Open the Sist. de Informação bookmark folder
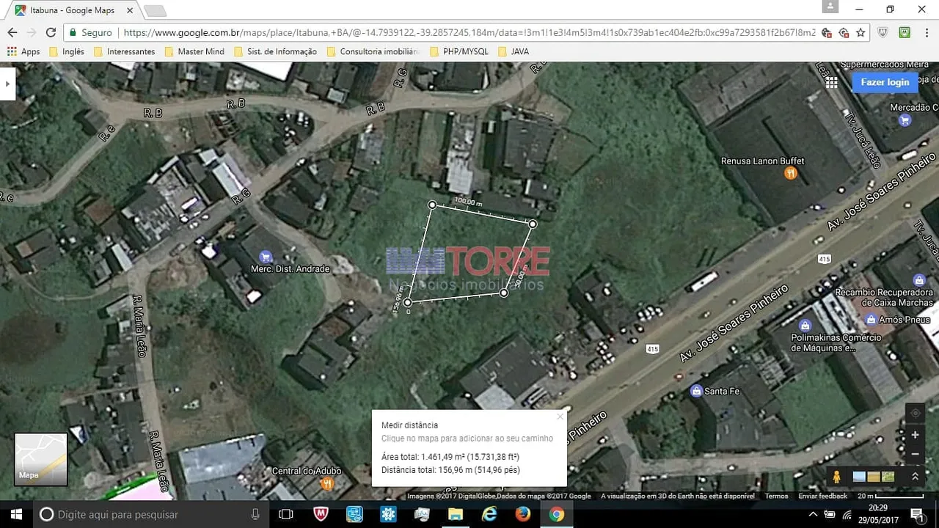Image resolution: width=939 pixels, height=528 pixels. 275,51
